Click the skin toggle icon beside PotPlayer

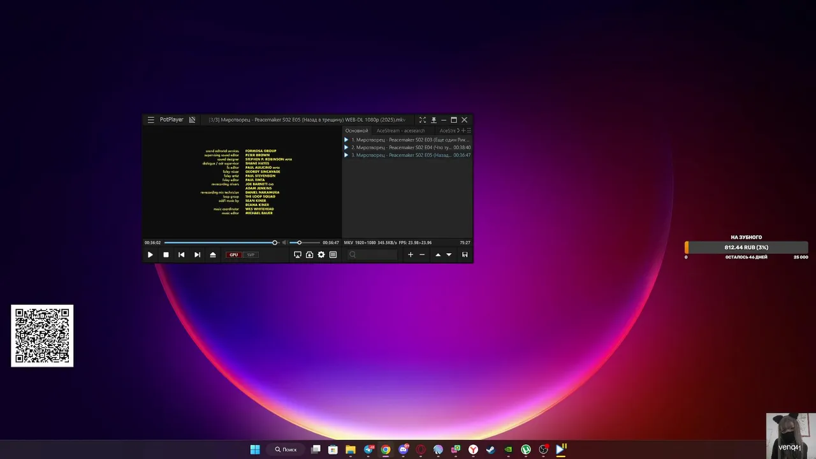click(192, 120)
